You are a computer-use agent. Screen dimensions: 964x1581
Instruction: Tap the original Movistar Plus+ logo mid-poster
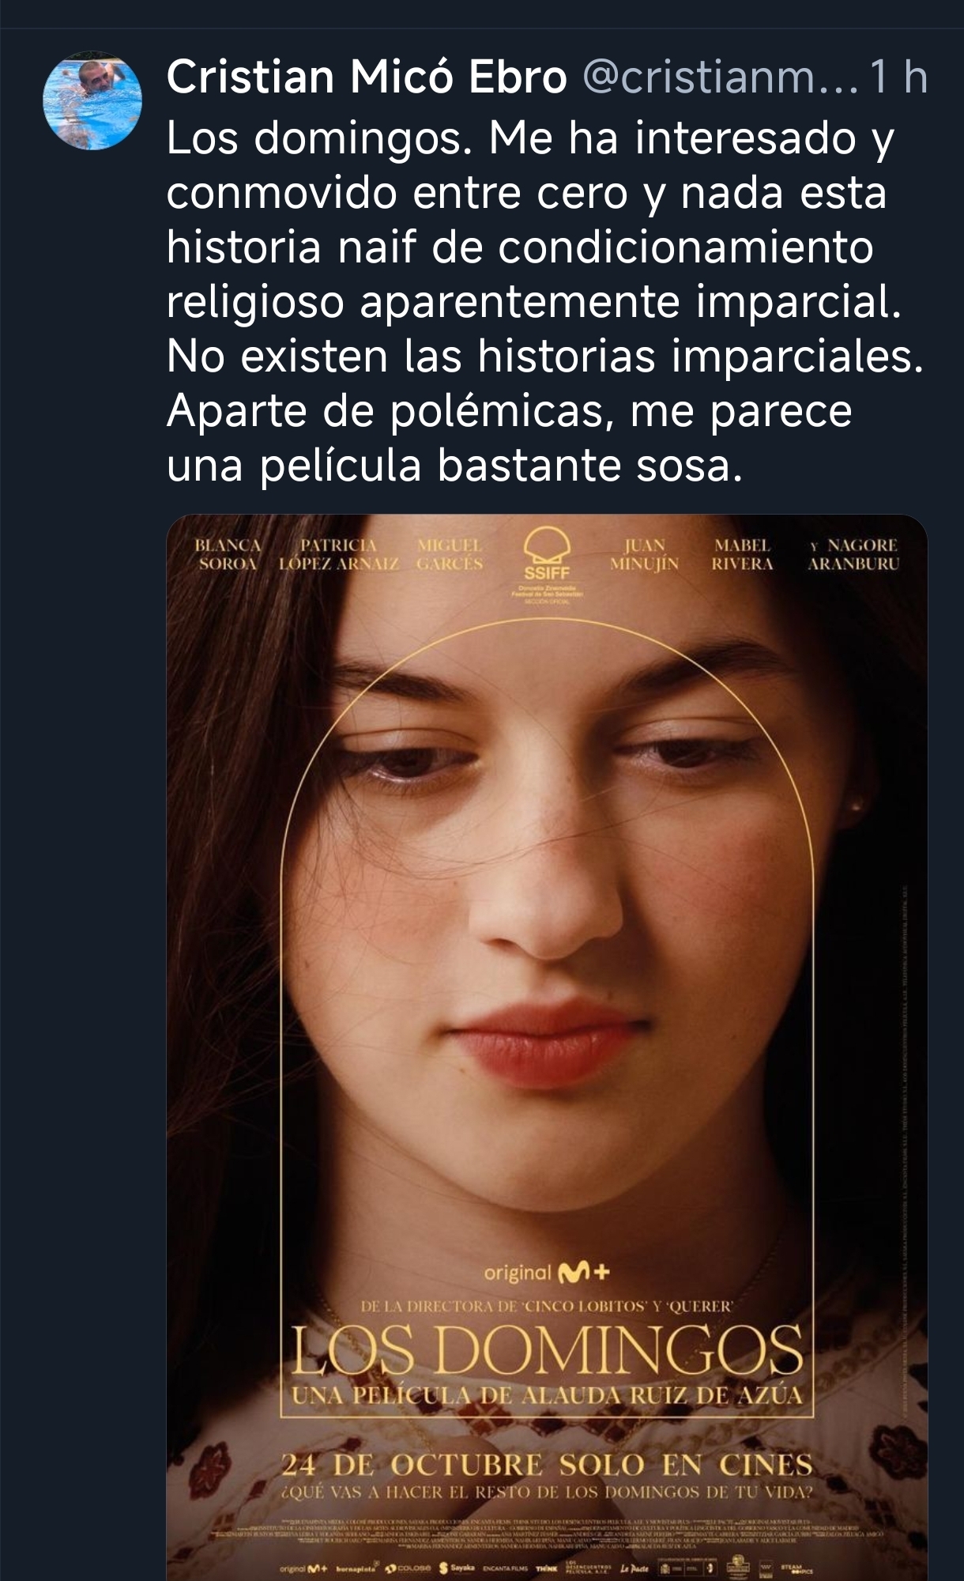click(x=547, y=1273)
